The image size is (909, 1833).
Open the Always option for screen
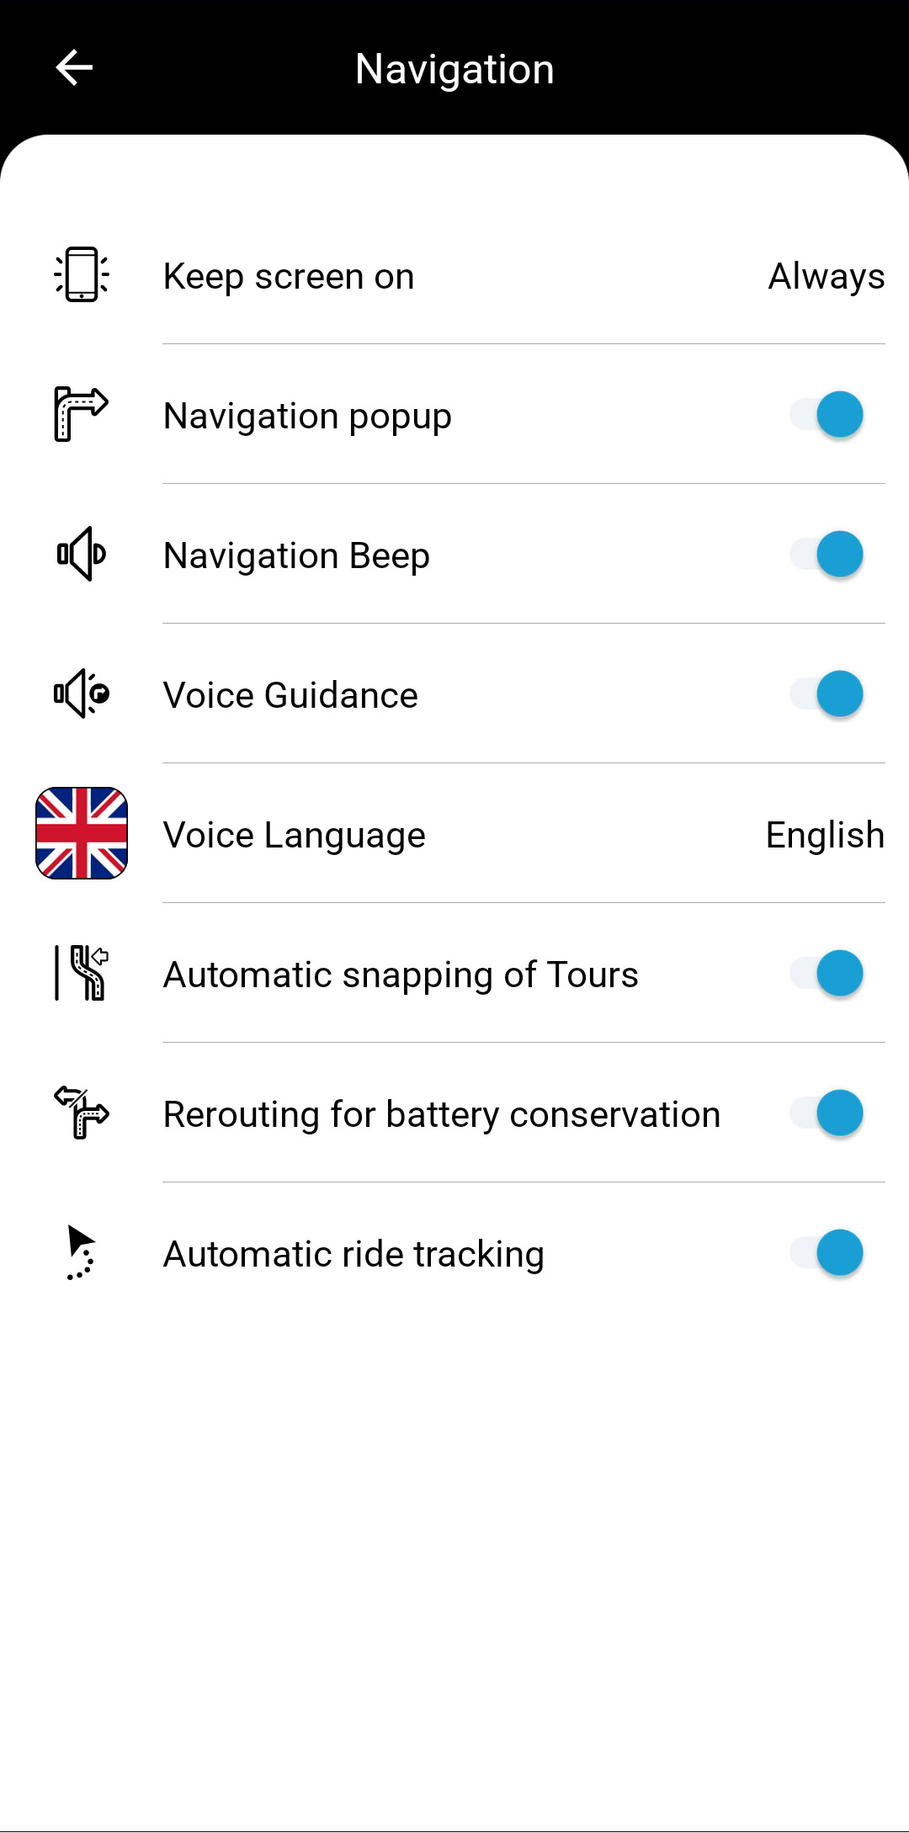click(826, 276)
